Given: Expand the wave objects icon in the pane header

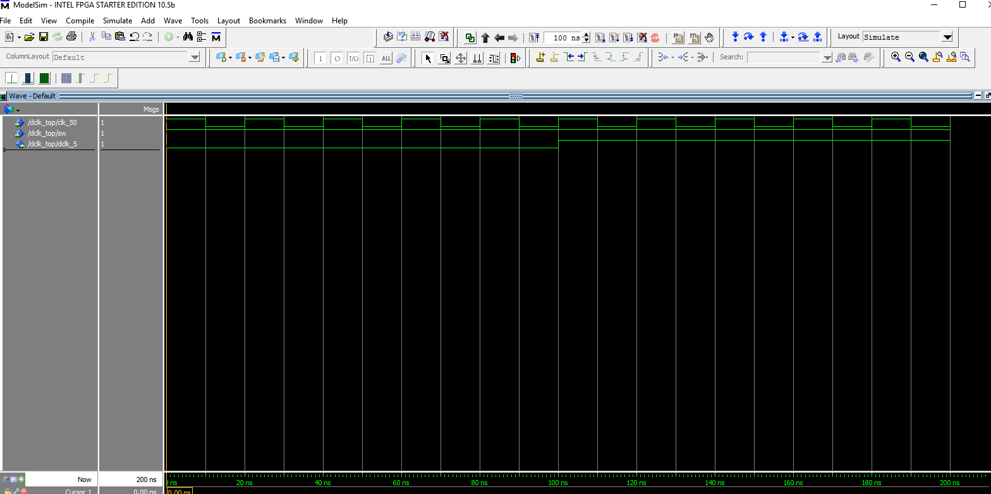Looking at the screenshot, I should pos(8,109).
